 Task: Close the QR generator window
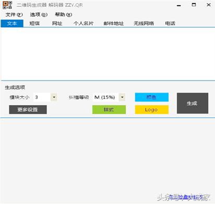(209, 5)
